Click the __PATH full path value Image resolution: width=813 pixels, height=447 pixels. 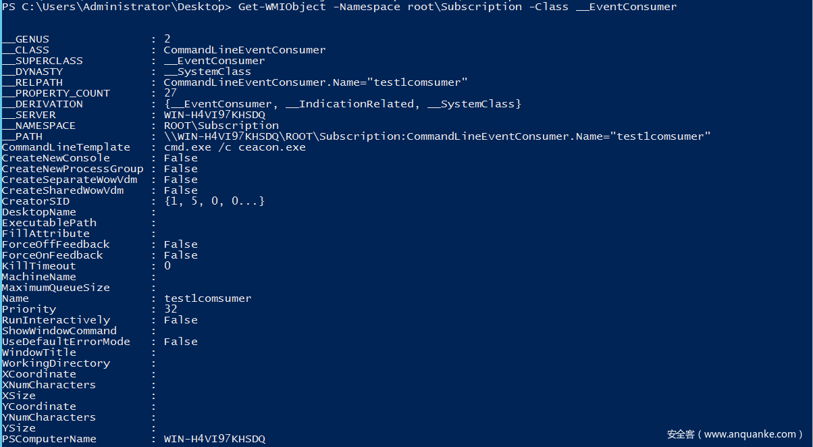coord(437,136)
